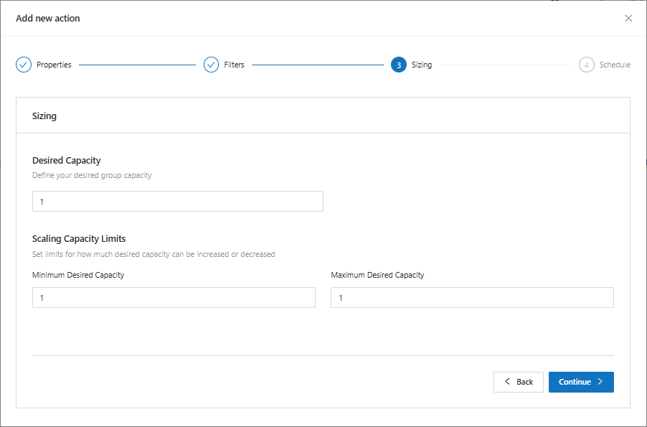Click into the Maximum Desired Capacity field

(x=471, y=298)
